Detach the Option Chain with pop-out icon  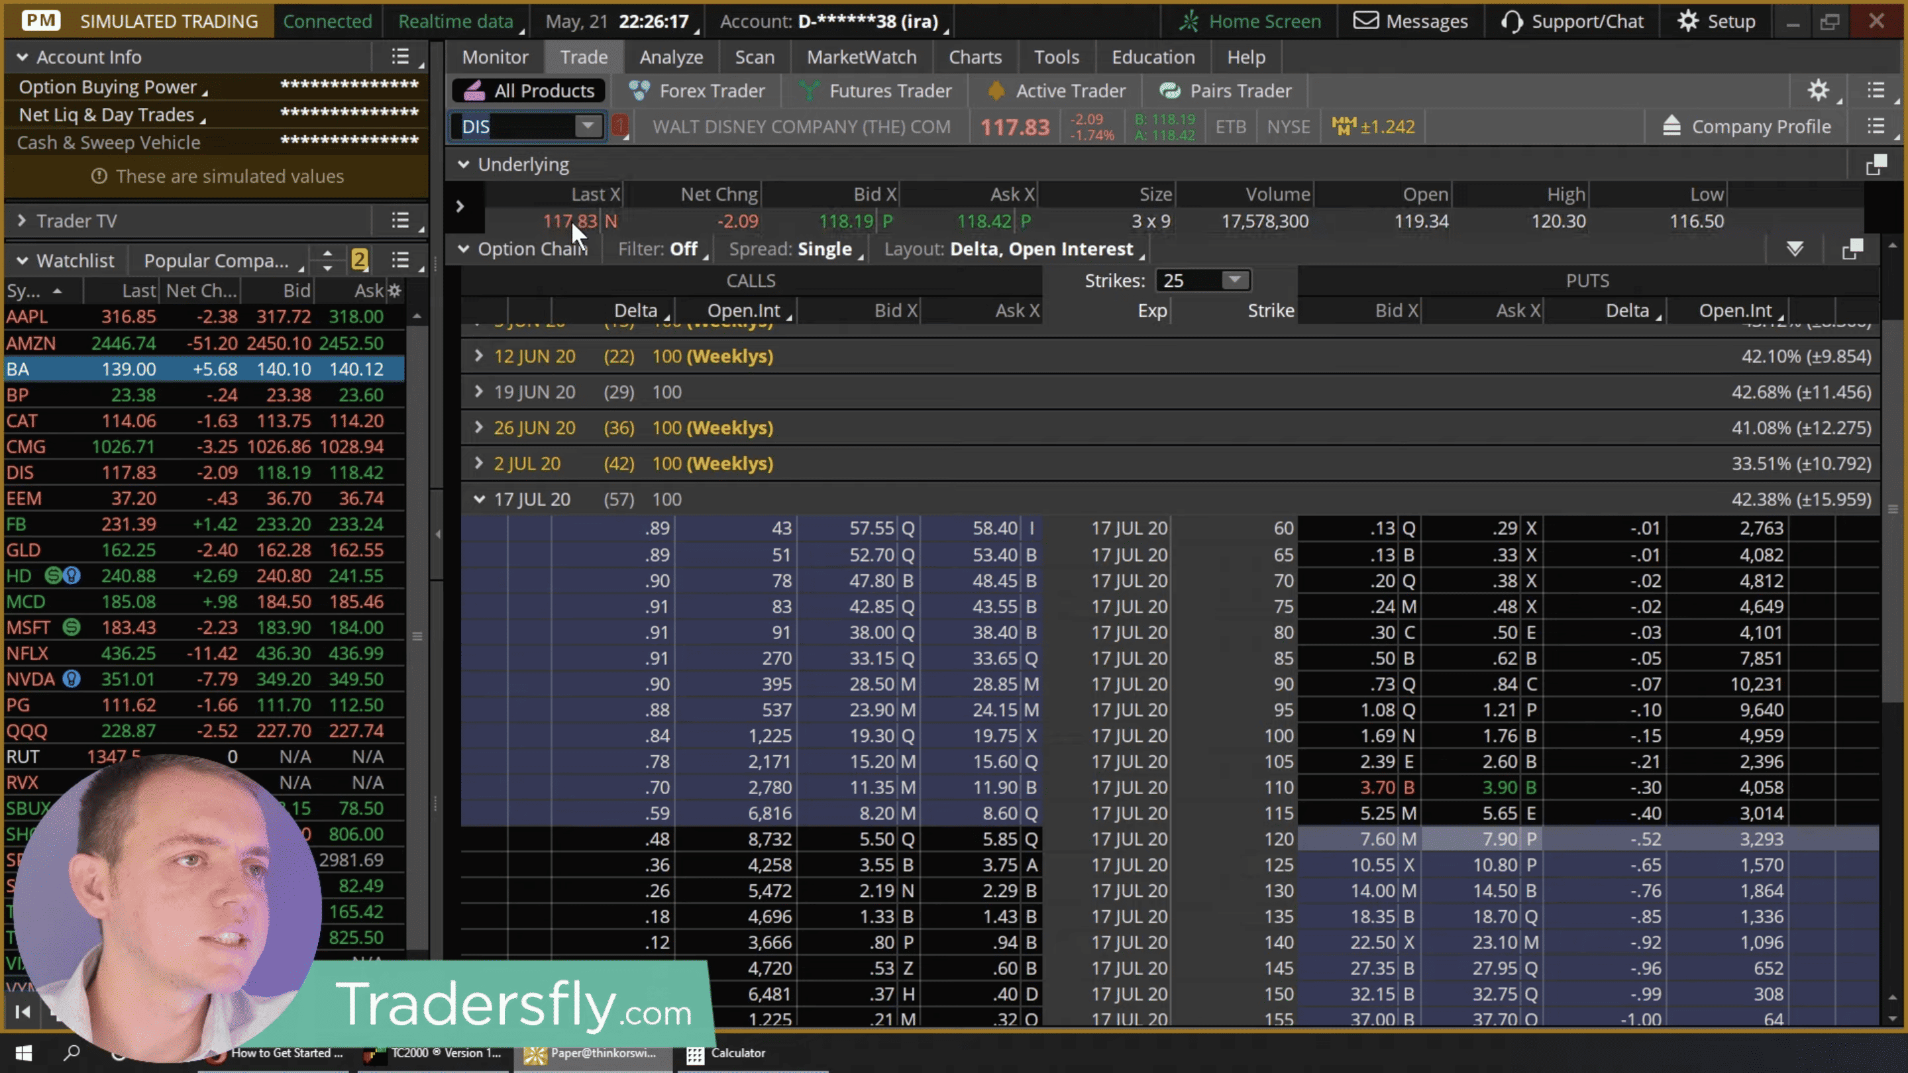1852,250
